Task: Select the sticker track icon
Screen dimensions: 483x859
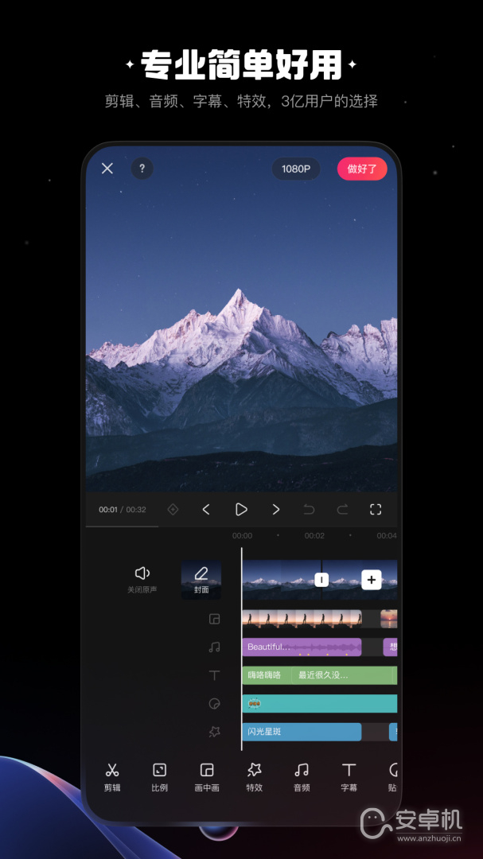Action: [x=214, y=703]
